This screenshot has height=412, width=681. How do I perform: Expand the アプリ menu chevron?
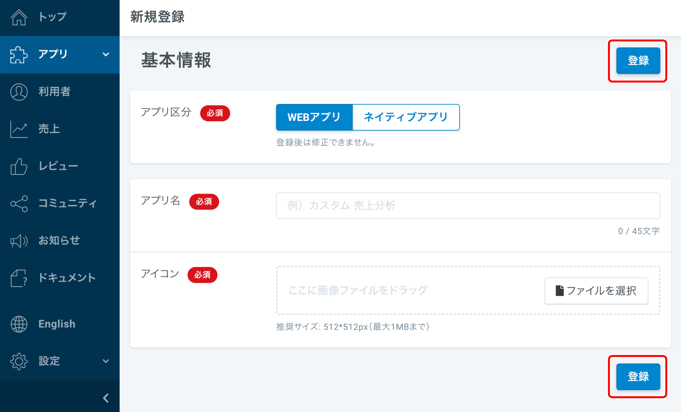coord(106,54)
